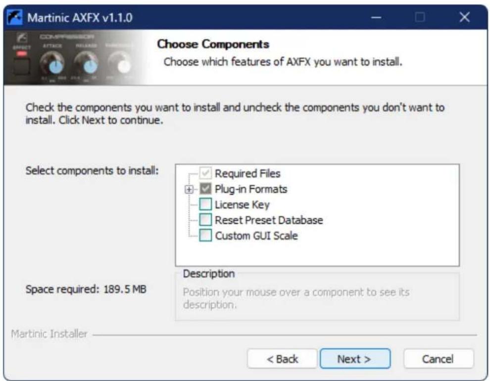Enable the License Key checkbox
This screenshot has height=381, width=490.
pos(205,204)
